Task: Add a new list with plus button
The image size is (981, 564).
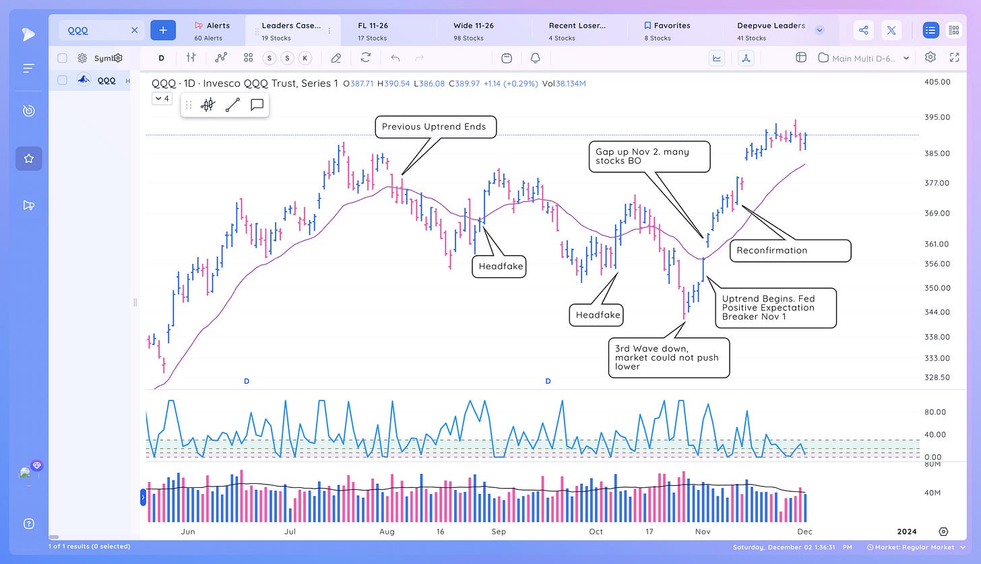Action: [x=163, y=30]
